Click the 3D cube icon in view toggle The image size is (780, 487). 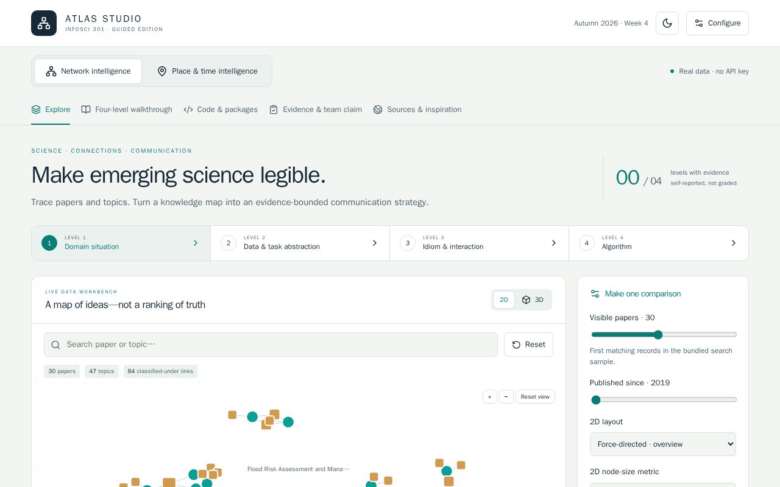click(x=526, y=300)
